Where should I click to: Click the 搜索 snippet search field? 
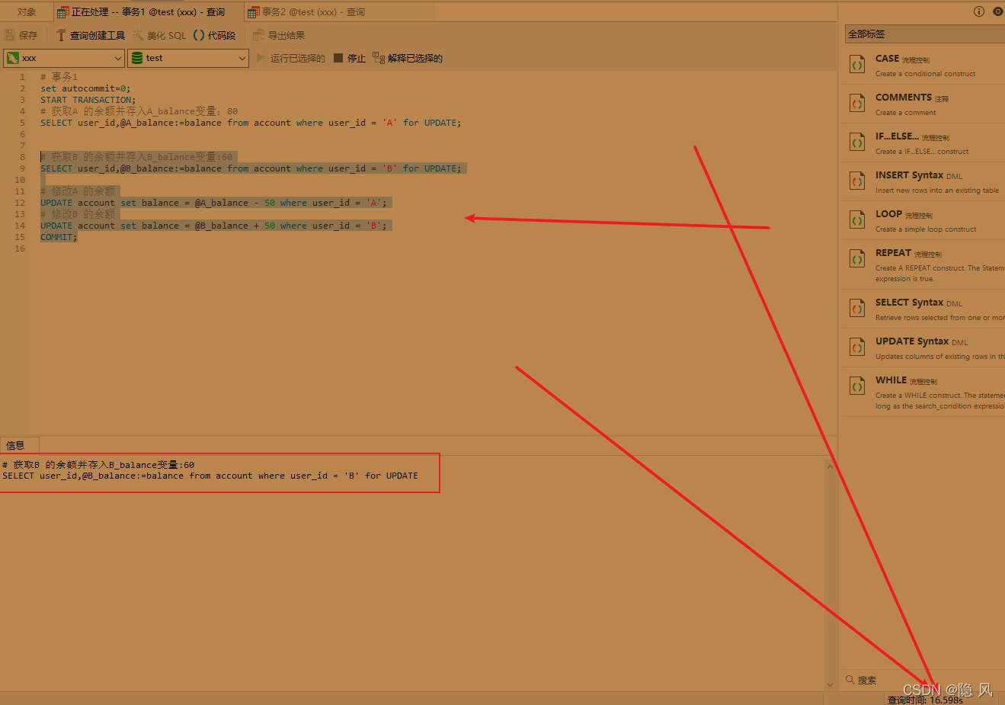click(884, 680)
